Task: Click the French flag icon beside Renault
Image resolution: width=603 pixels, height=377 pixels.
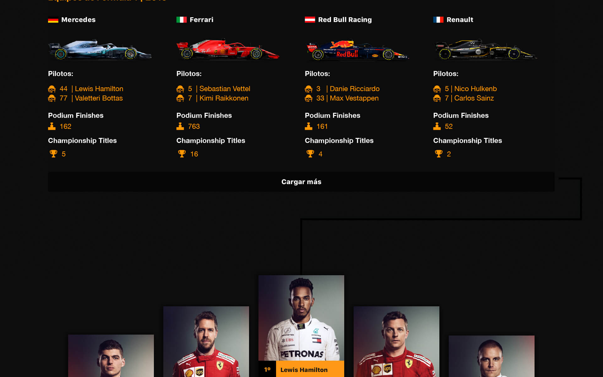Action: click(438, 20)
